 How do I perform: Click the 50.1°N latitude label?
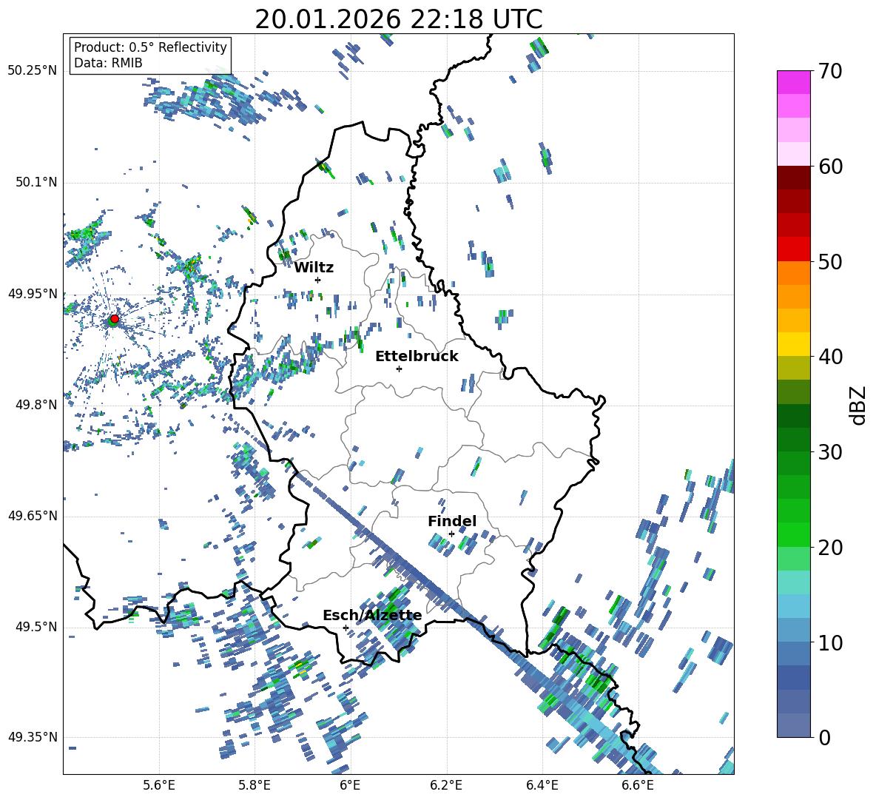click(x=36, y=182)
